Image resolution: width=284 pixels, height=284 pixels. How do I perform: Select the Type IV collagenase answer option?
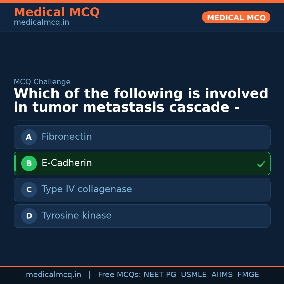pyautogui.click(x=142, y=190)
